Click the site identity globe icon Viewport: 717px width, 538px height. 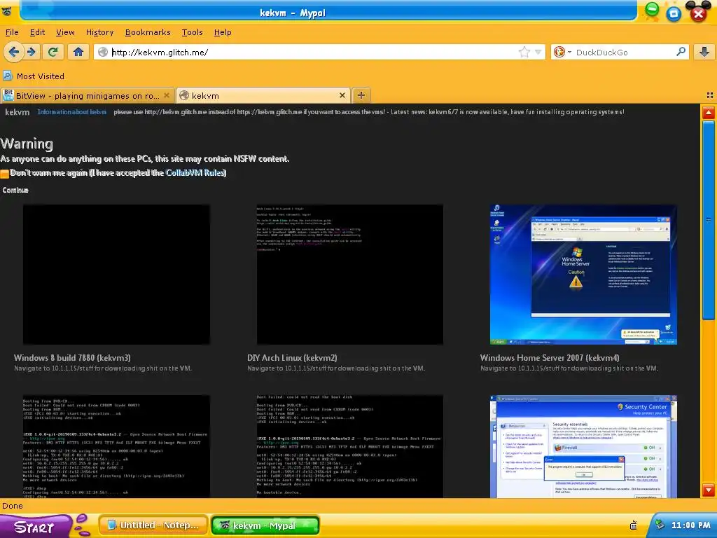103,52
